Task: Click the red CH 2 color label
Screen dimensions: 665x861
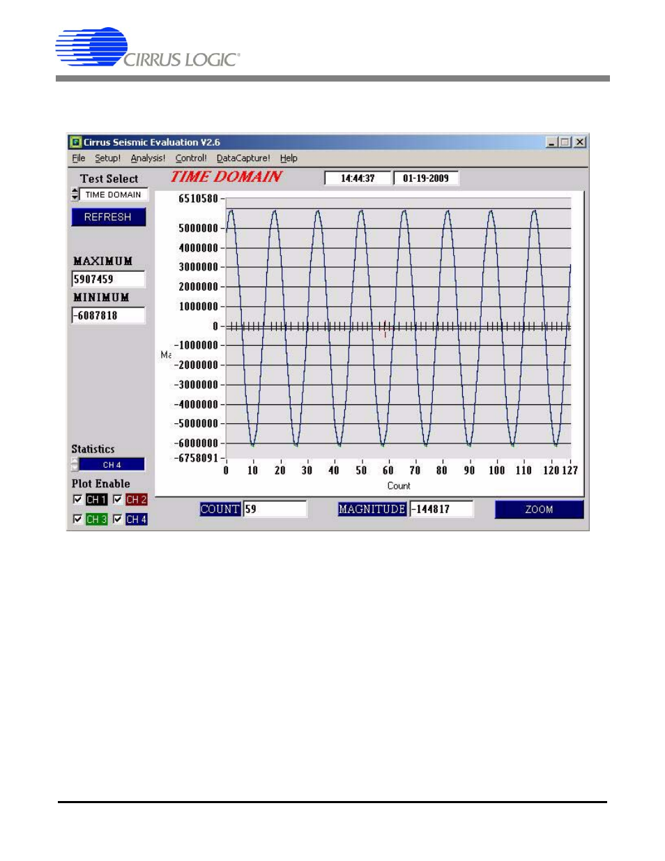Action: click(136, 500)
